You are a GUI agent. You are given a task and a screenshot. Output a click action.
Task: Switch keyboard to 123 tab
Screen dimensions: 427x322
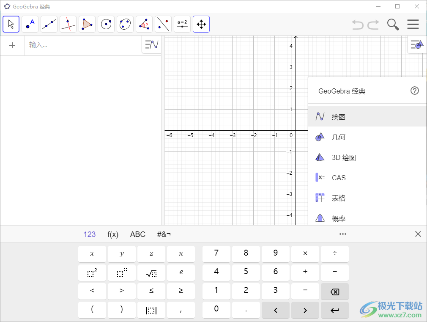point(90,234)
